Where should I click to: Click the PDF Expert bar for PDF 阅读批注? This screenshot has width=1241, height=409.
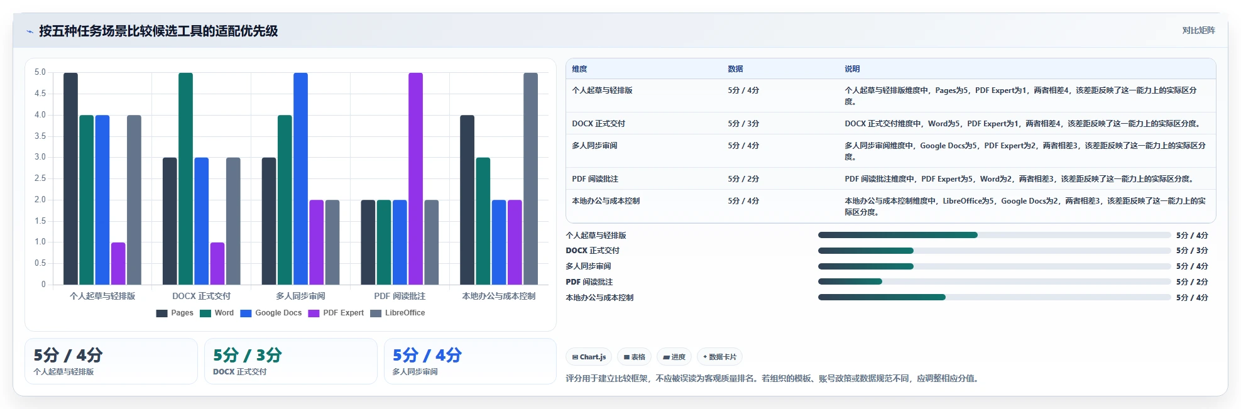tap(415, 178)
